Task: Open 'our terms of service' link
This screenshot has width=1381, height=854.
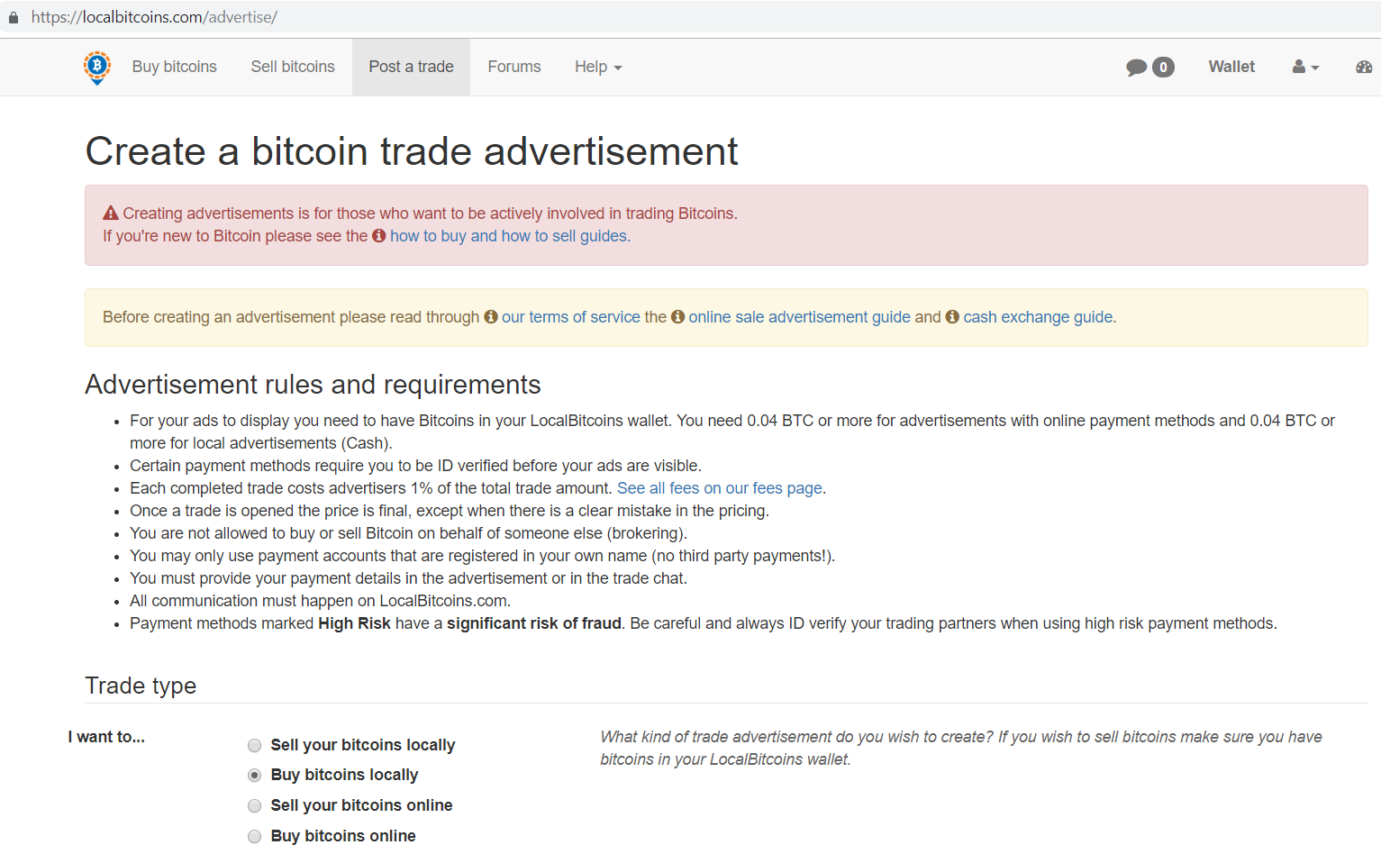Action: click(571, 317)
